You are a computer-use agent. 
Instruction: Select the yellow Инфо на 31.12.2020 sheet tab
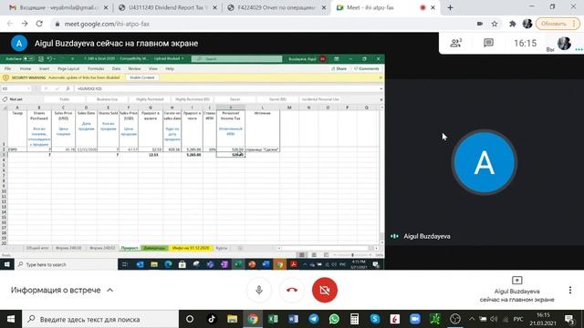tap(191, 248)
